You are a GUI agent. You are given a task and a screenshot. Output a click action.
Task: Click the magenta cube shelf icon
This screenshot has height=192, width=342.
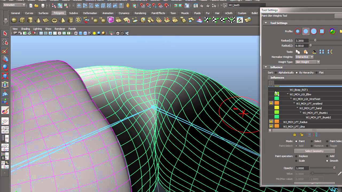coord(111,20)
